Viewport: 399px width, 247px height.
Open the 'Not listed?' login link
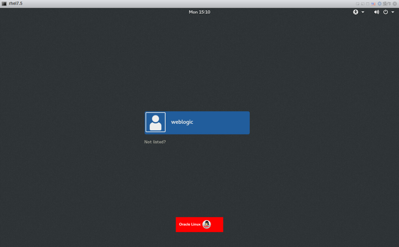155,142
